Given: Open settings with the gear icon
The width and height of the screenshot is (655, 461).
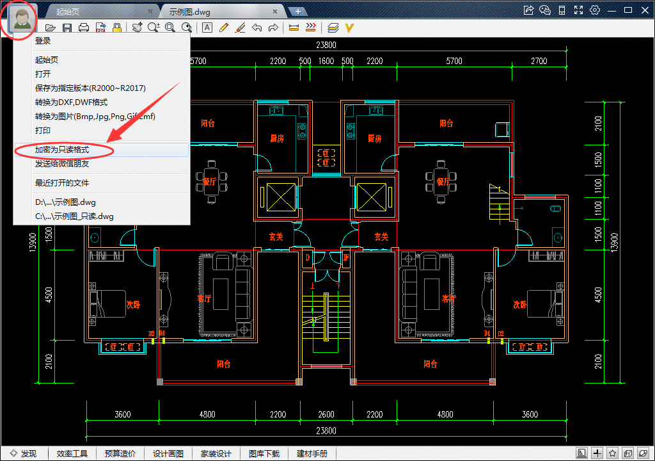Looking at the screenshot, I should (595, 10).
